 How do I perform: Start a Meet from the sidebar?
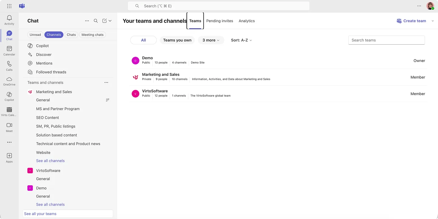pyautogui.click(x=9, y=127)
